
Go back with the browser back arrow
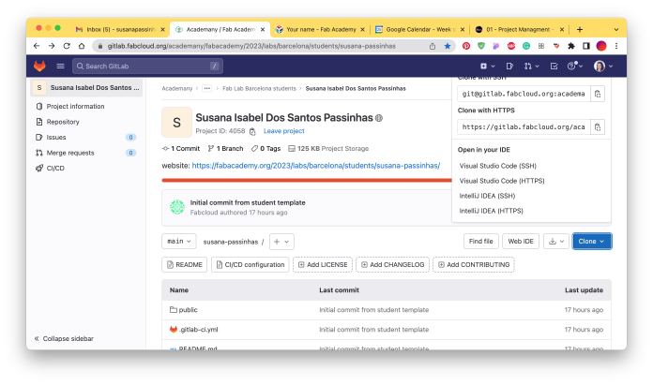pyautogui.click(x=37, y=46)
